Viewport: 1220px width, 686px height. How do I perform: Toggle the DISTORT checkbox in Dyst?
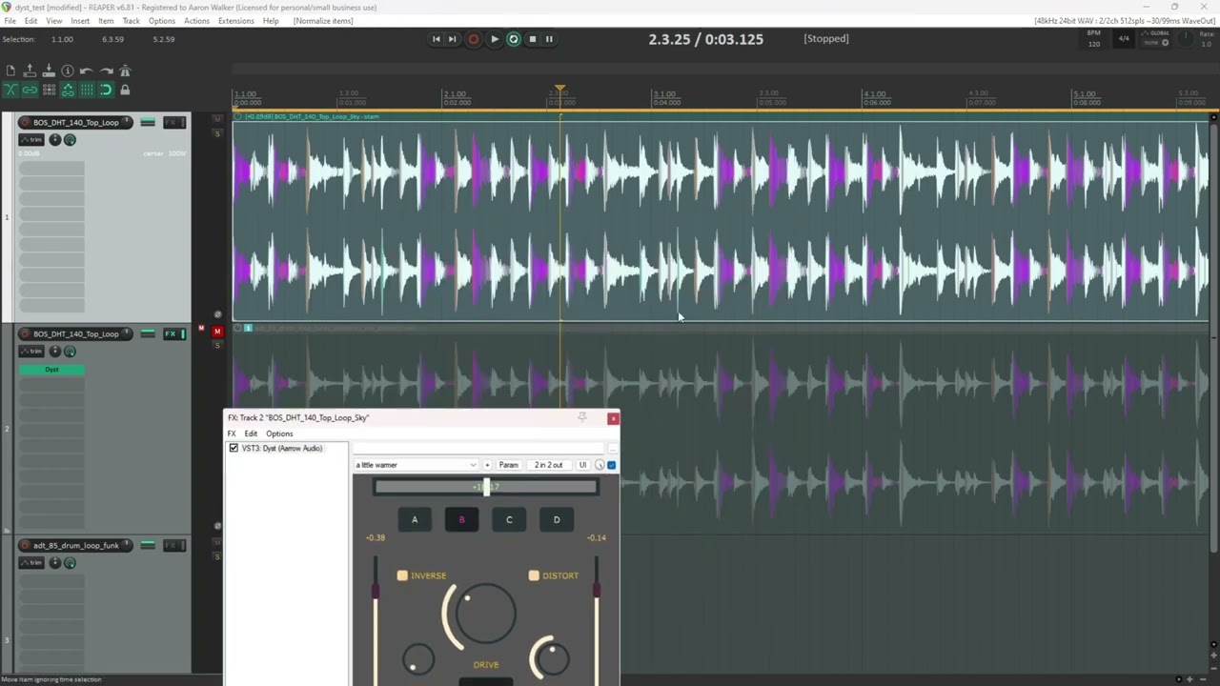(534, 575)
